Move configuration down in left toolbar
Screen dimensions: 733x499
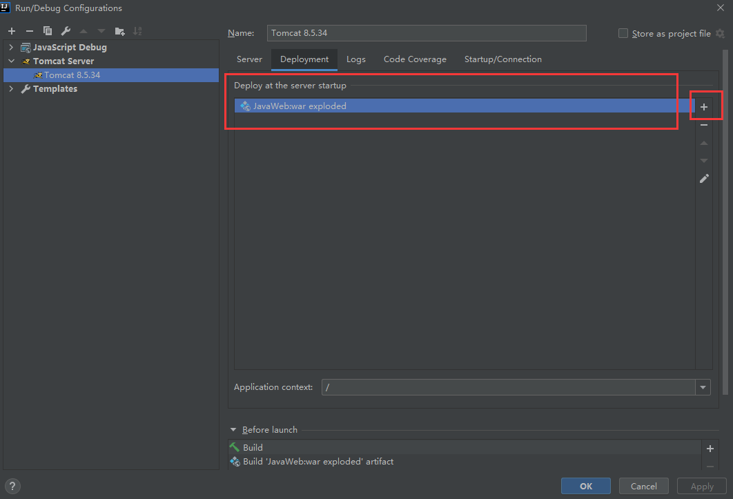pyautogui.click(x=101, y=31)
